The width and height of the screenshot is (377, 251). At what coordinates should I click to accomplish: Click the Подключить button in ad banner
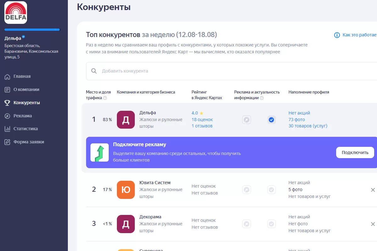tap(355, 152)
